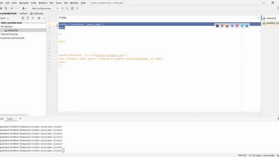The image size is (279, 157).
Task: Click the Back navigation arrow
Action: 12,8
